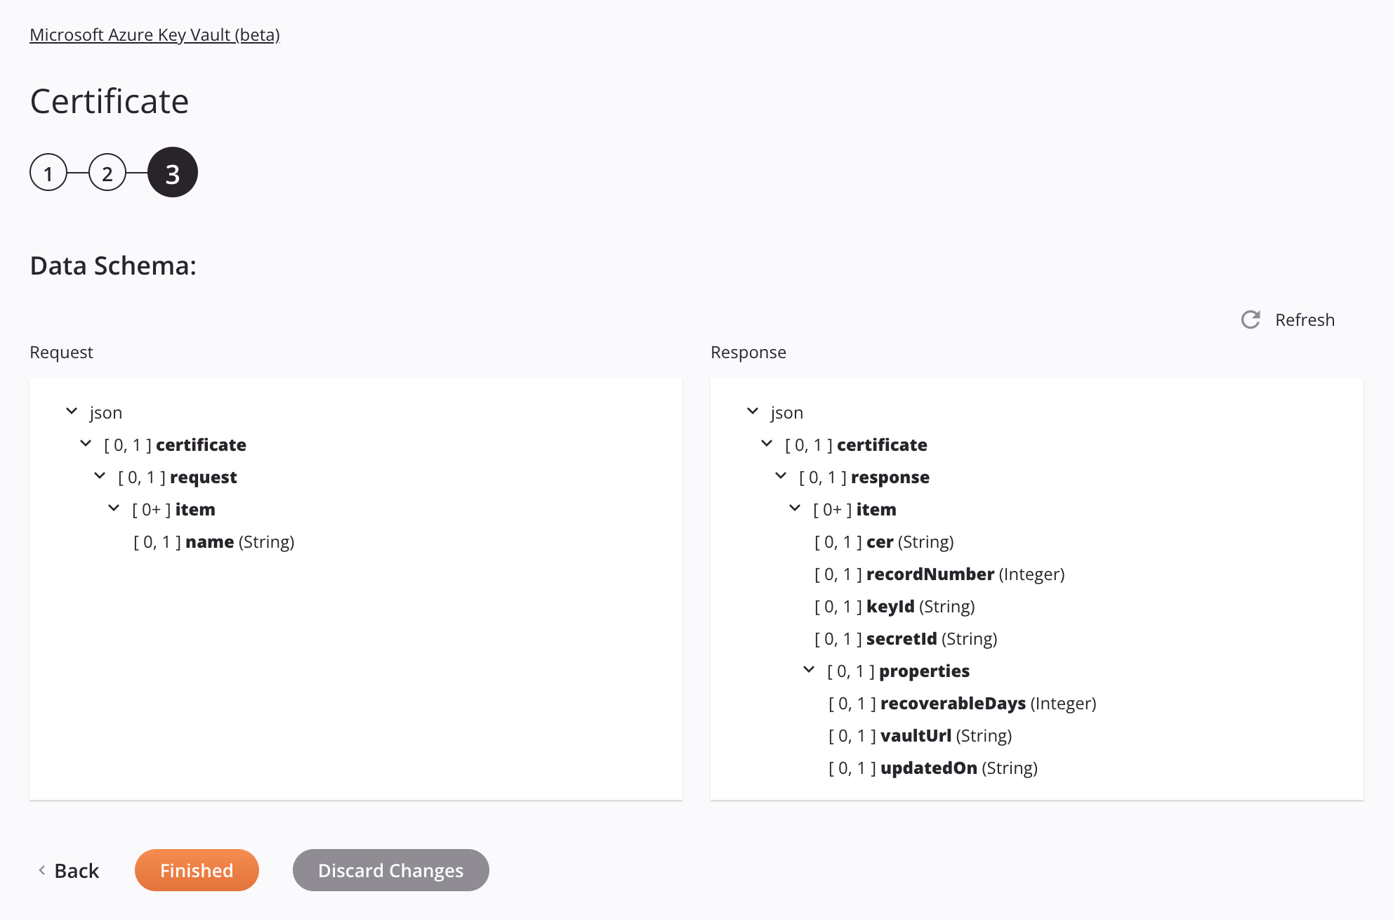This screenshot has height=920, width=1393.
Task: Toggle visibility of item array in Request
Action: click(x=113, y=508)
